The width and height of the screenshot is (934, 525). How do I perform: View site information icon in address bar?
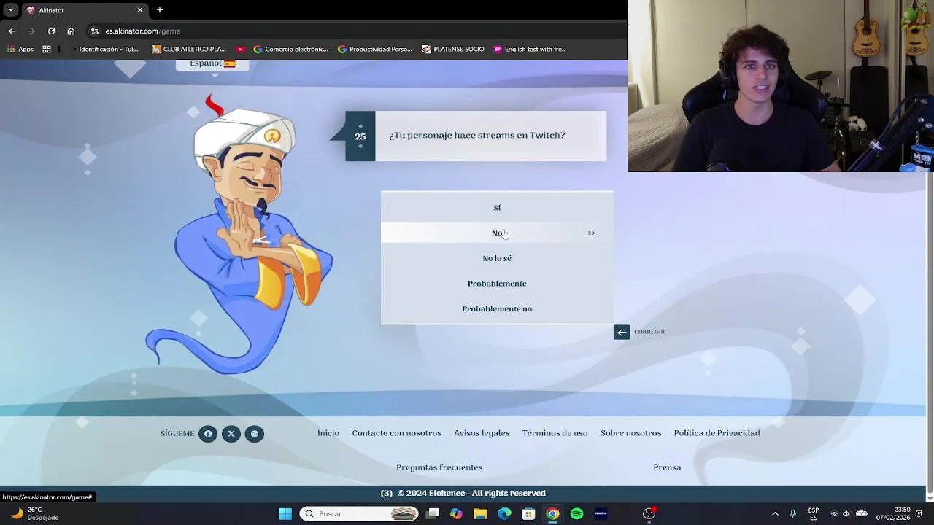(94, 31)
